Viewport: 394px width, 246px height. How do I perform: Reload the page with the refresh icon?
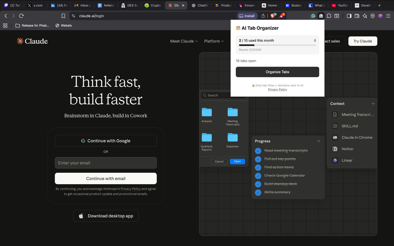(x=21, y=16)
